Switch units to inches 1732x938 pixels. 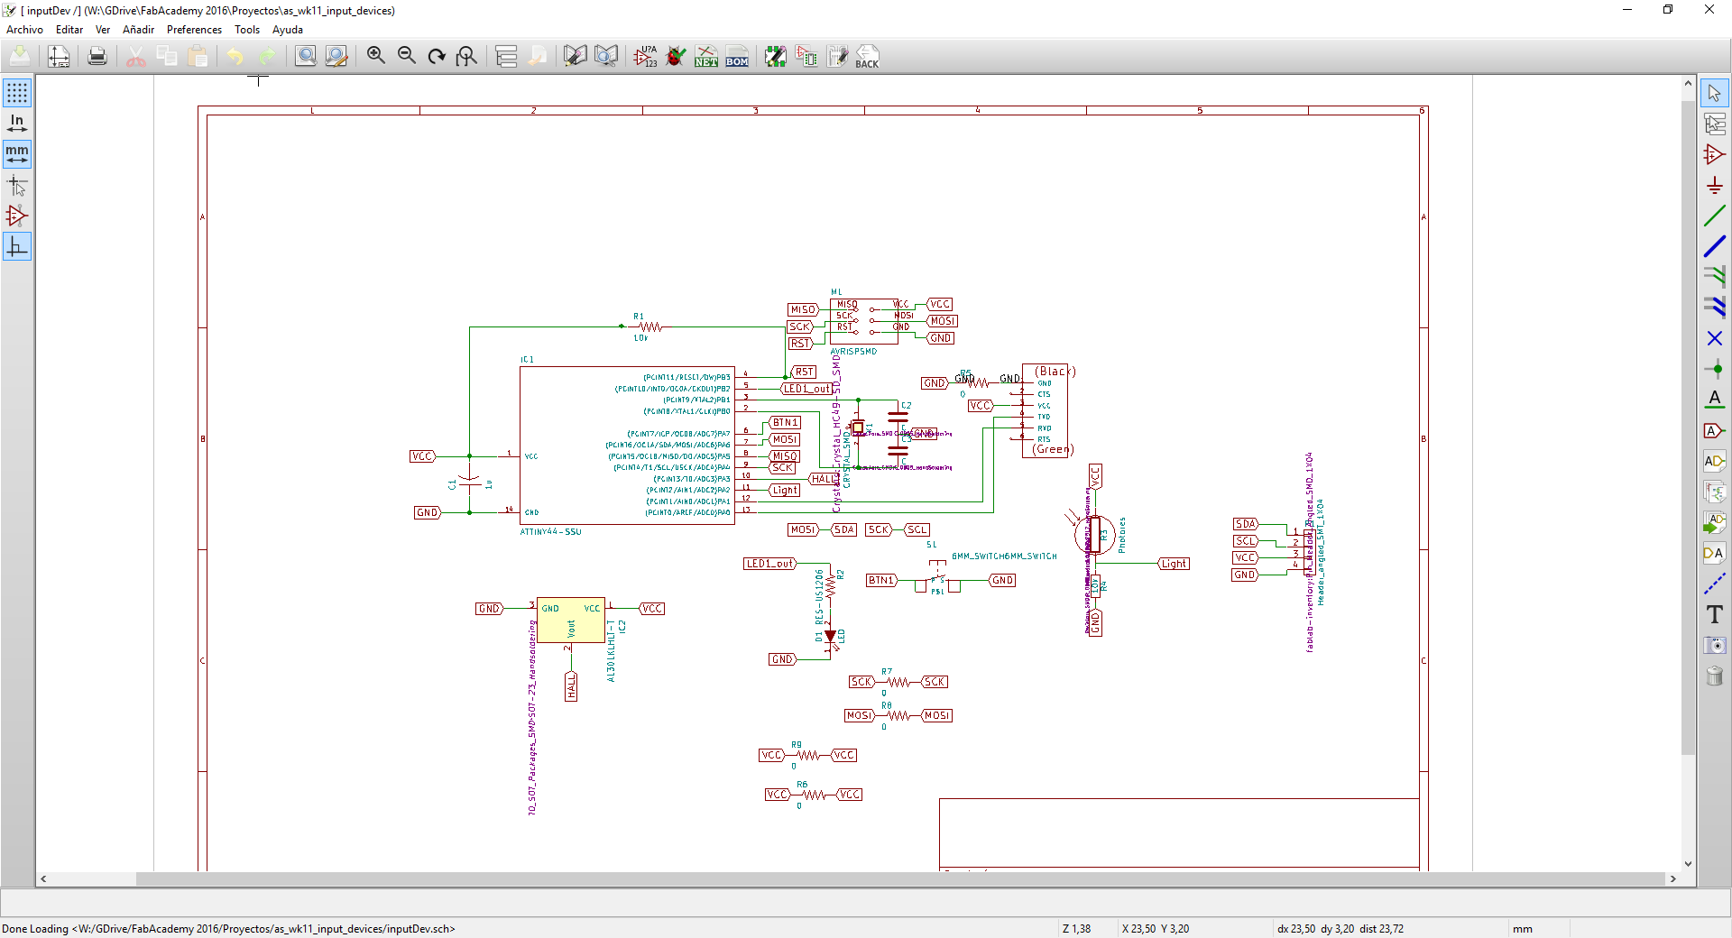tap(17, 124)
